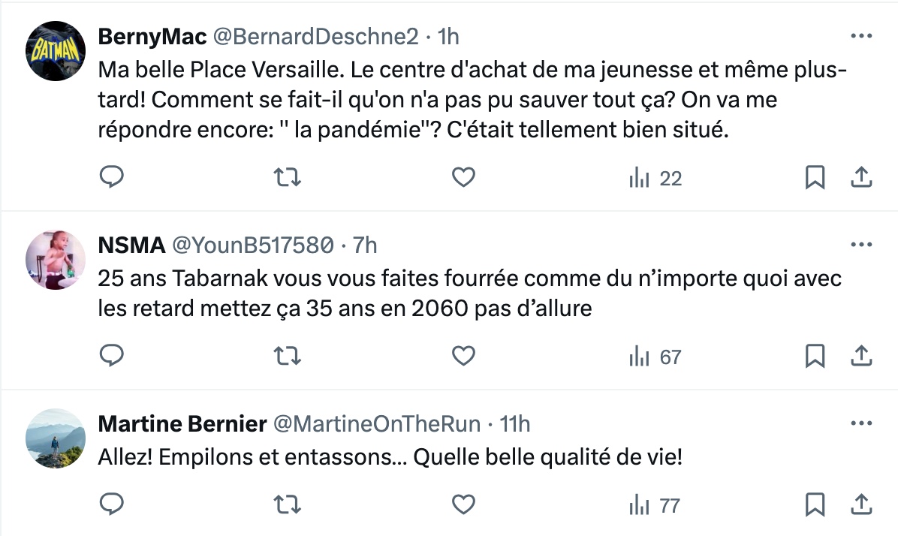Open the 7h timestamp on NSMA's tweet
This screenshot has width=898, height=536.
pos(365,245)
